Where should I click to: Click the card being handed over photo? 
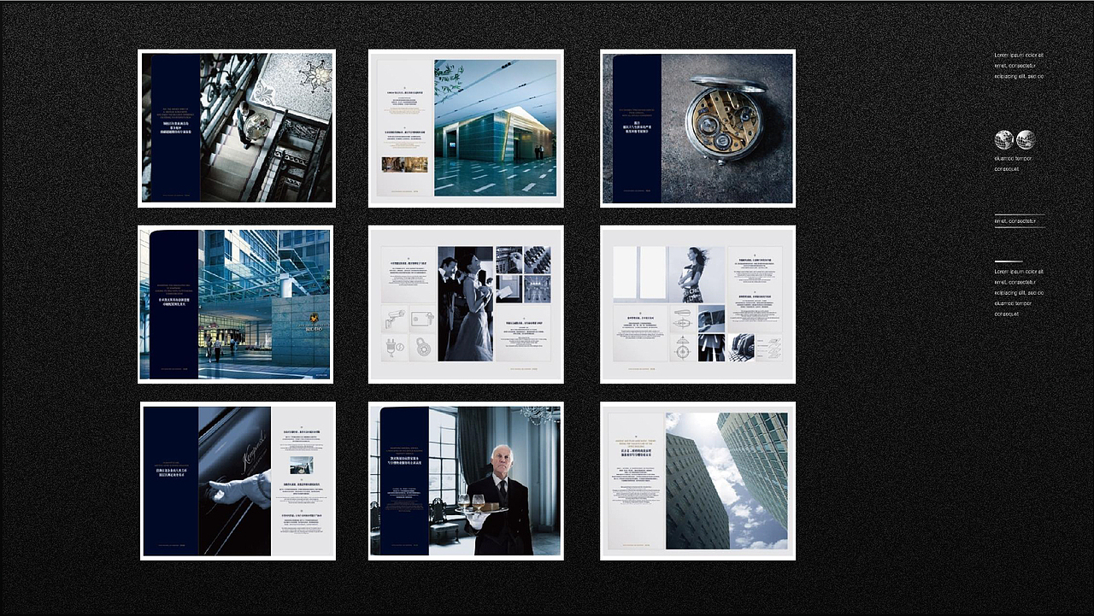click(508, 289)
